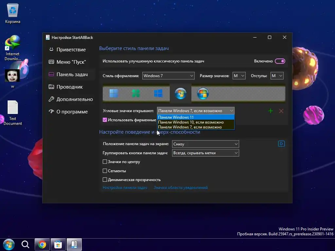Choose 'Панели Windows 10, если возможно' option
Viewport: 335px width, 251px height.
(196, 122)
